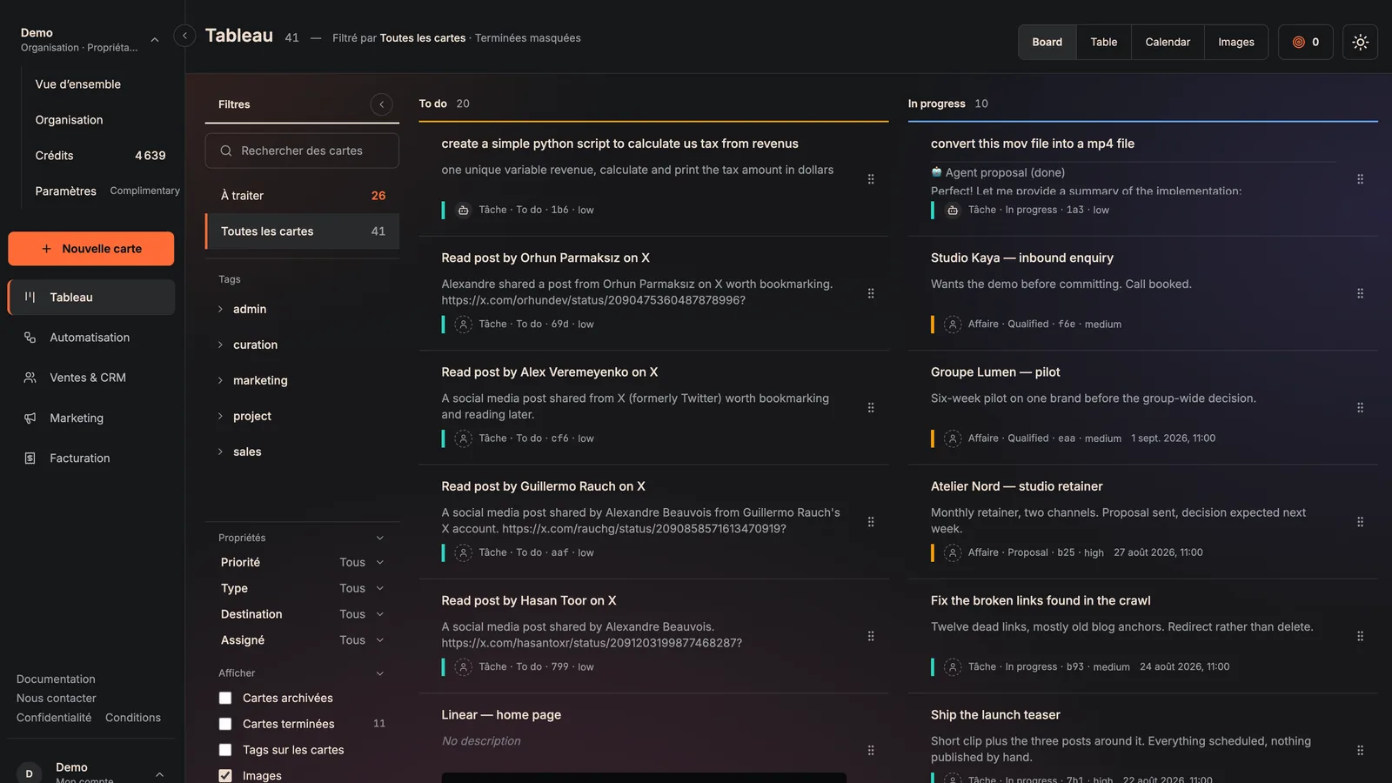Viewport: 1392px width, 783px height.
Task: Click drag handle on Hasan Toor card
Action: [x=871, y=636]
